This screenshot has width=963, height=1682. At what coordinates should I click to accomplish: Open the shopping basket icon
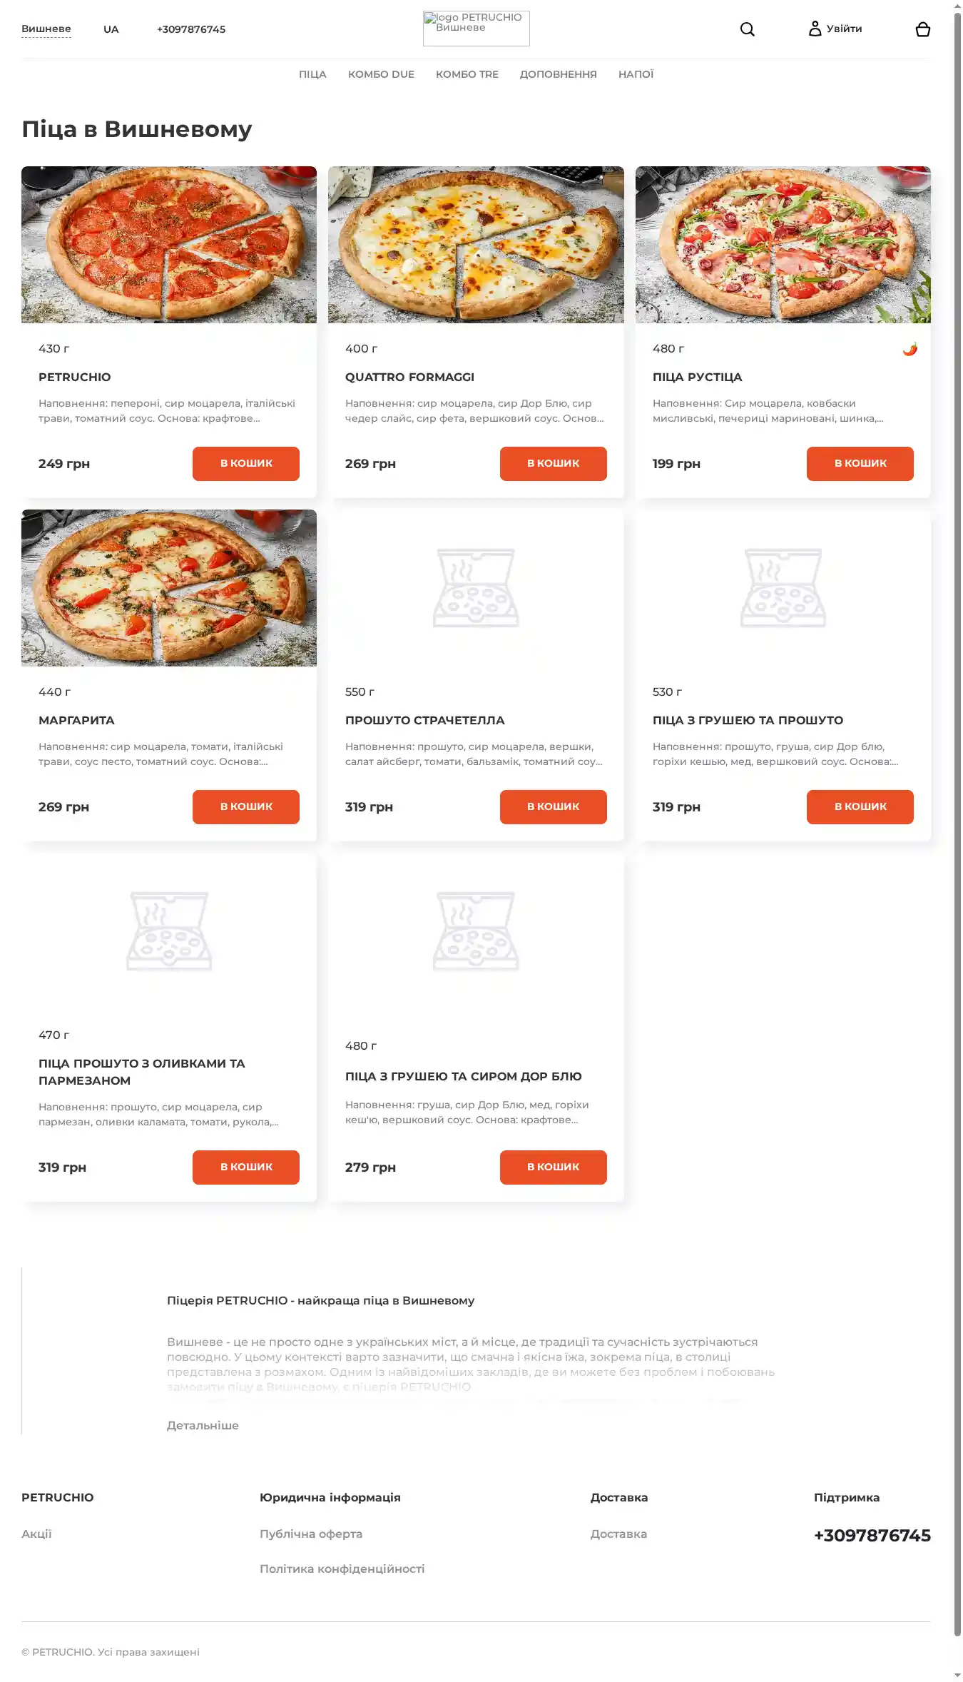click(922, 29)
